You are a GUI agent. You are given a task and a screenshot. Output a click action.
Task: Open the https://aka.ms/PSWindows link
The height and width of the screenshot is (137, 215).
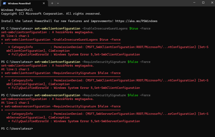point(136,21)
